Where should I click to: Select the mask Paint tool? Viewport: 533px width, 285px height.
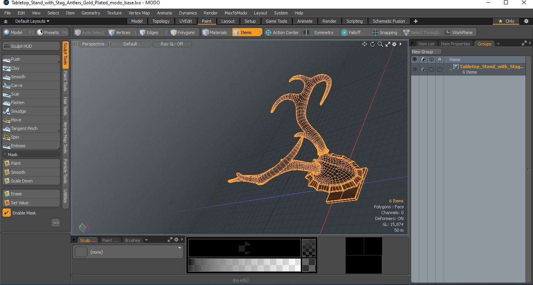coord(31,163)
